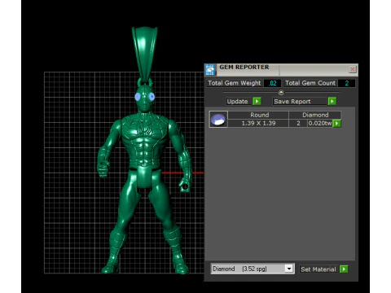Click the Save Report button

[x=299, y=102]
